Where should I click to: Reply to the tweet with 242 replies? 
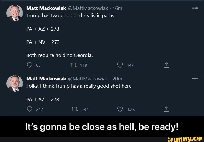tap(29, 109)
